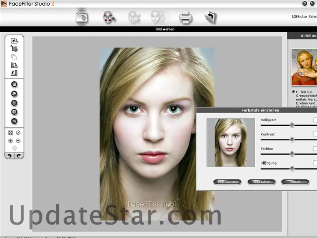
Task: Zoom out with the minus magnifier icon
Action: tap(18, 141)
